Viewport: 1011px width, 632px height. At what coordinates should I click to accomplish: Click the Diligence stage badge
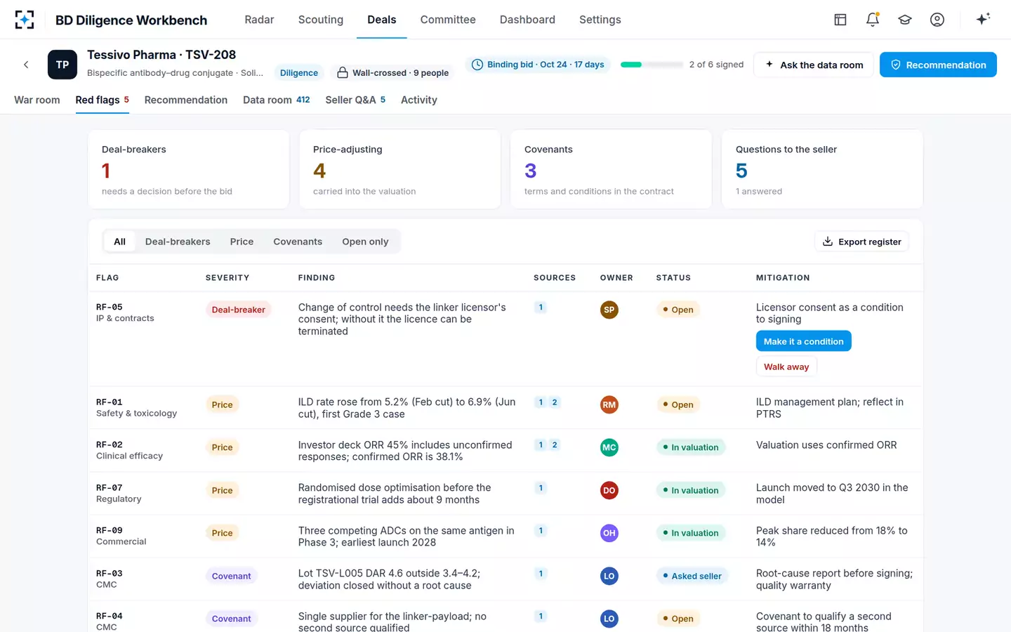click(x=299, y=72)
